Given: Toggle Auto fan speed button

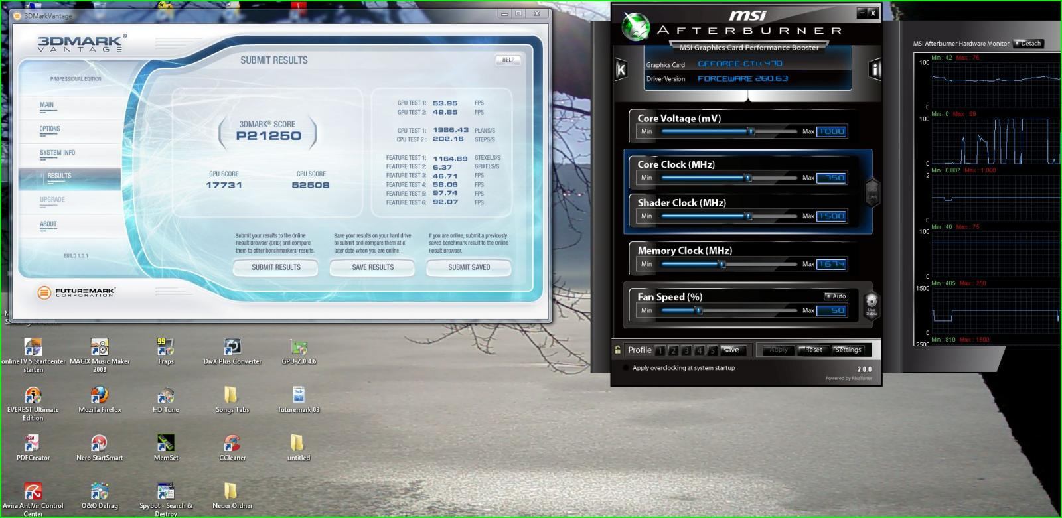Looking at the screenshot, I should tap(836, 296).
